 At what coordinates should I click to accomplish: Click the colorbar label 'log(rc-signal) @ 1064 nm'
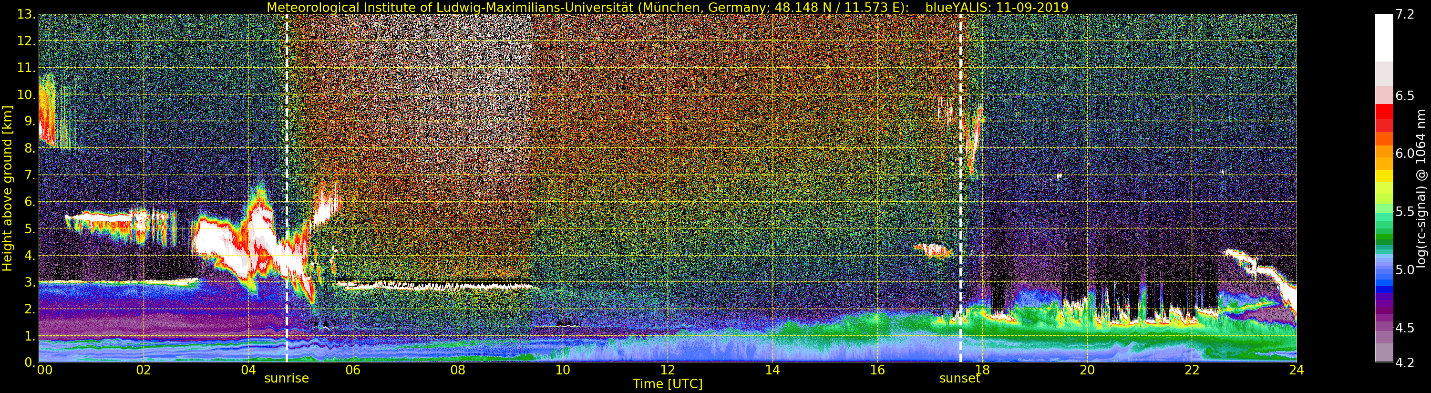tap(1421, 188)
